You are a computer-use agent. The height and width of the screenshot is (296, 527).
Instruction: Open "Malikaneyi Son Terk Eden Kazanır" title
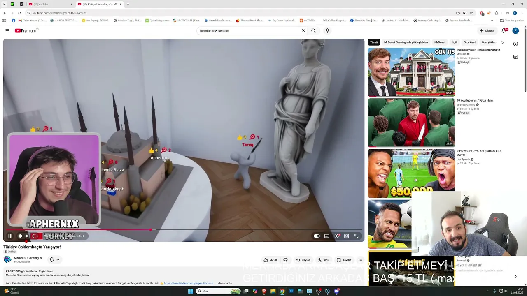[x=478, y=50]
